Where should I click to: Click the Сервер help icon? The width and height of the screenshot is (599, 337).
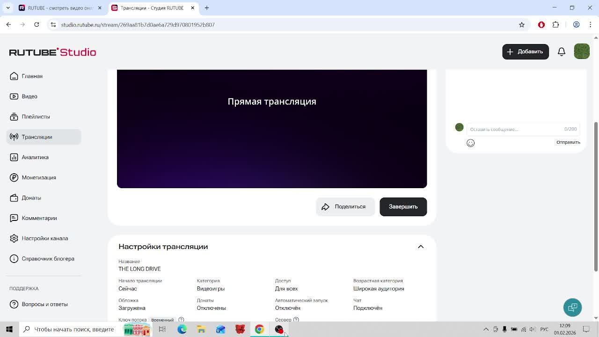(296, 320)
